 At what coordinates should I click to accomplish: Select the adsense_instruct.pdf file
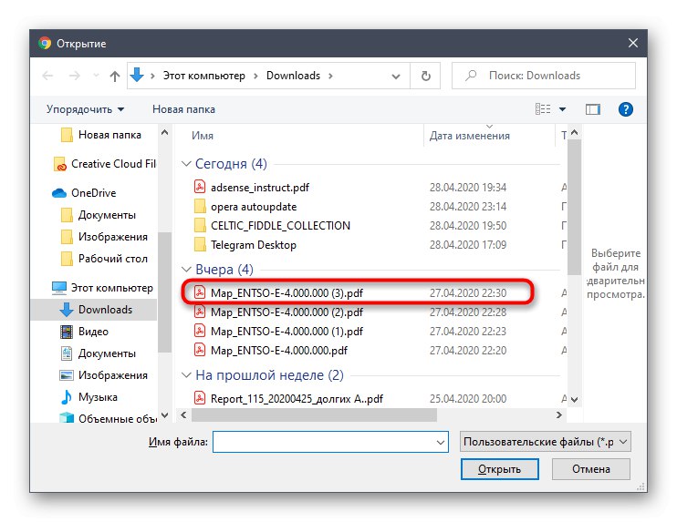[260, 188]
